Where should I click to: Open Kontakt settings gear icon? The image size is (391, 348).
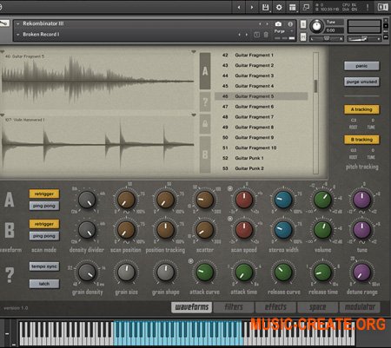(x=279, y=7)
